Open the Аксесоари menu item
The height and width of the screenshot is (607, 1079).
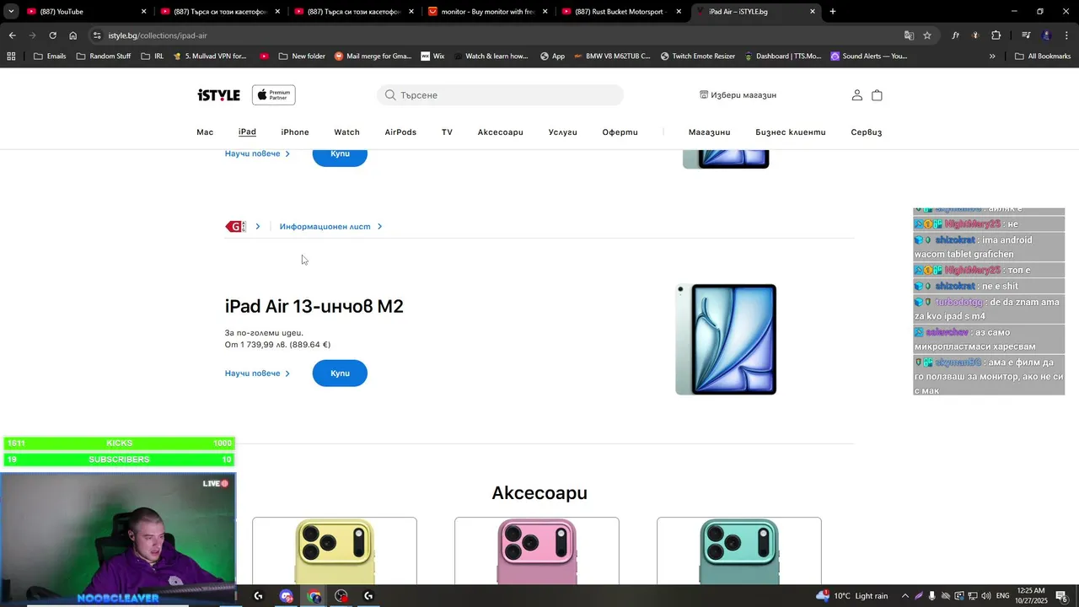[x=501, y=132]
